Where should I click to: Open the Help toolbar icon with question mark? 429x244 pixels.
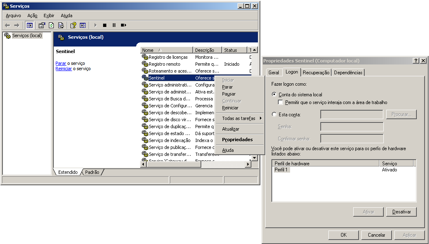click(73, 25)
